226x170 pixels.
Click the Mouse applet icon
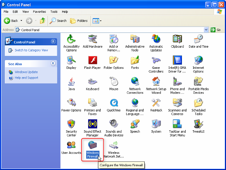[114, 82]
